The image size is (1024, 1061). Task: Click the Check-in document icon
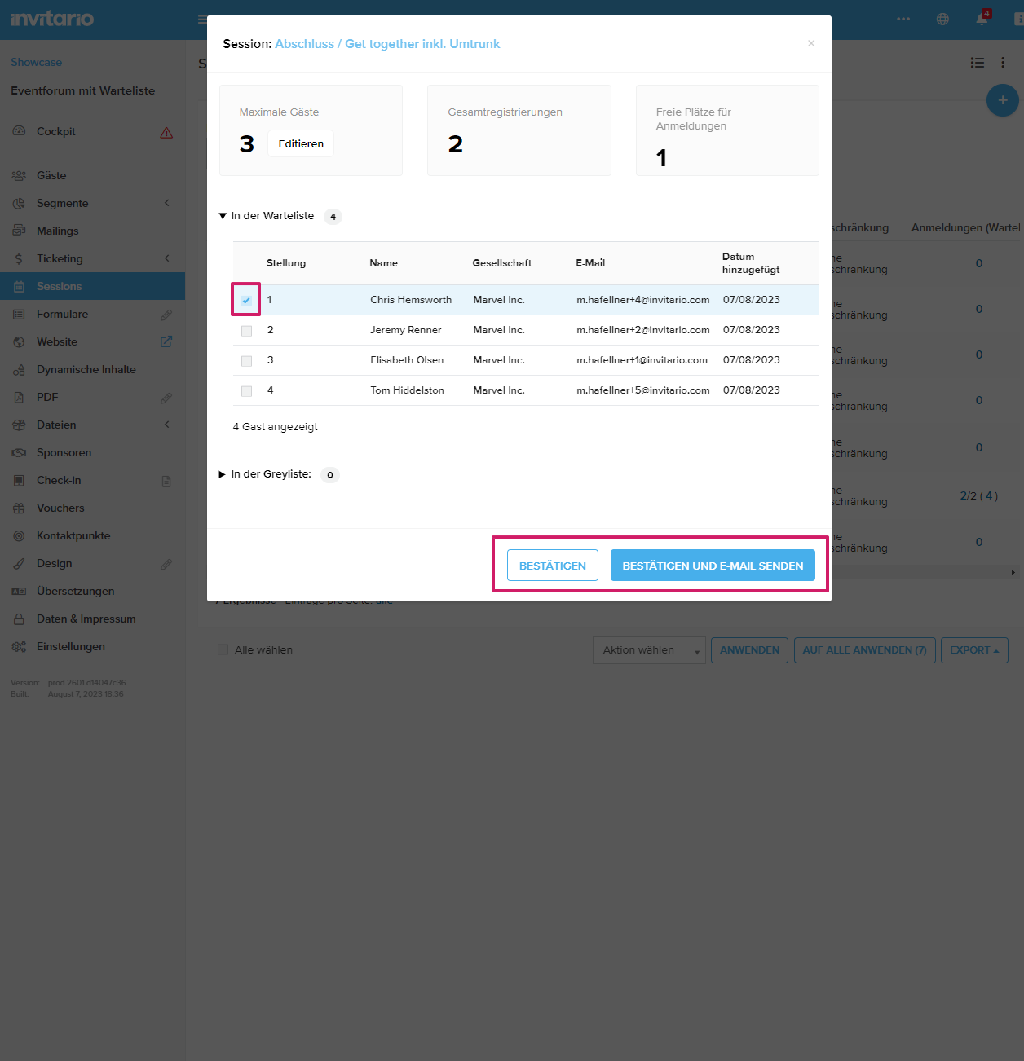coord(166,481)
